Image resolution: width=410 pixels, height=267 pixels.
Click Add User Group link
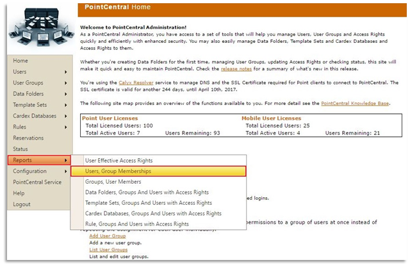coord(108,236)
